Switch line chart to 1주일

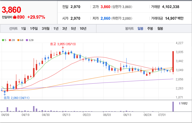coord(34,29)
